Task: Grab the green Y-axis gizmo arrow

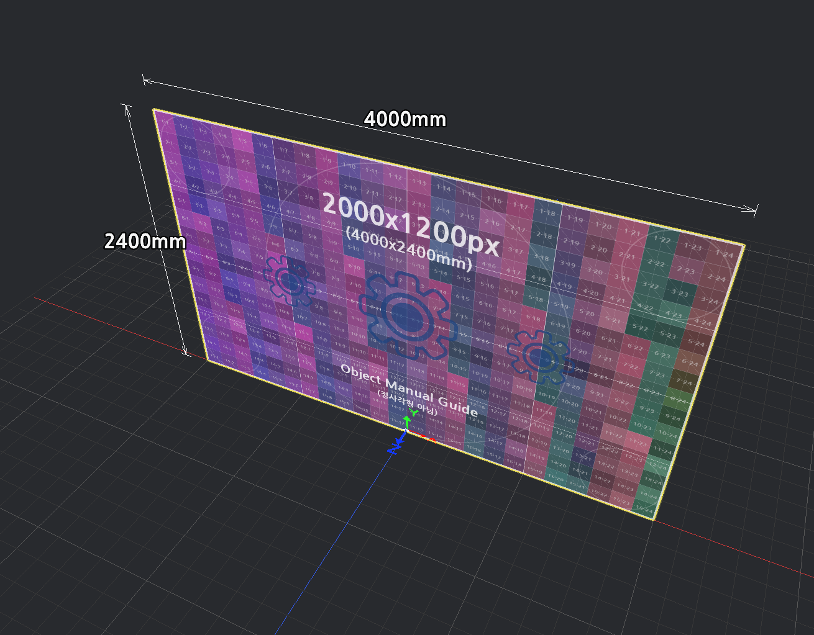Action: click(407, 420)
